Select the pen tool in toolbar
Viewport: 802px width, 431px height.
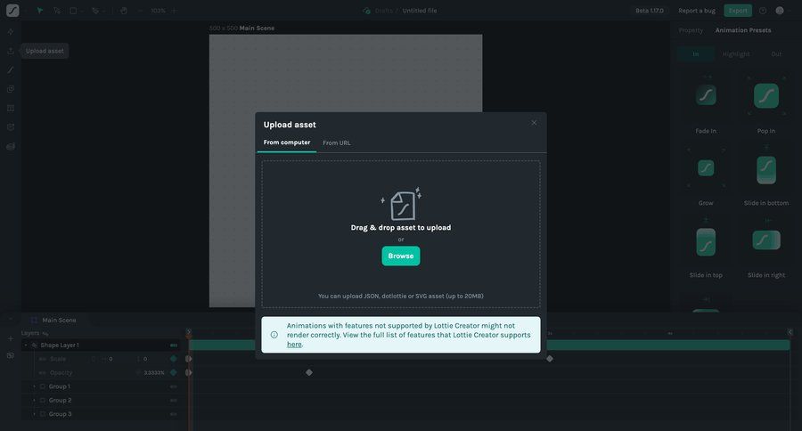point(95,10)
